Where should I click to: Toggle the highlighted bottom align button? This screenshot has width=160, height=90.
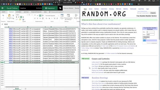pos(40,15)
